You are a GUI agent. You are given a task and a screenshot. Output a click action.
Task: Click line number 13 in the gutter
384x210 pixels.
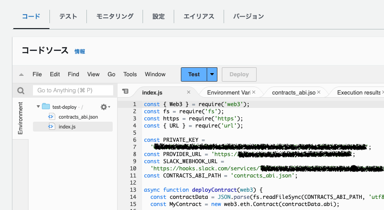coord(133,189)
